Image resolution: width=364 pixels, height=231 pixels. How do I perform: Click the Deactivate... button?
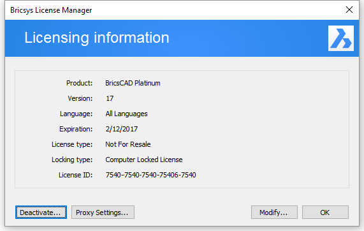tap(41, 212)
